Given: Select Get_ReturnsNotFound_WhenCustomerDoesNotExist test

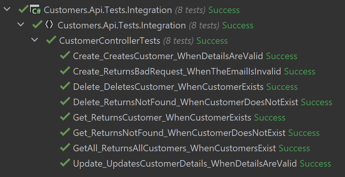Looking at the screenshot, I should (179, 133).
